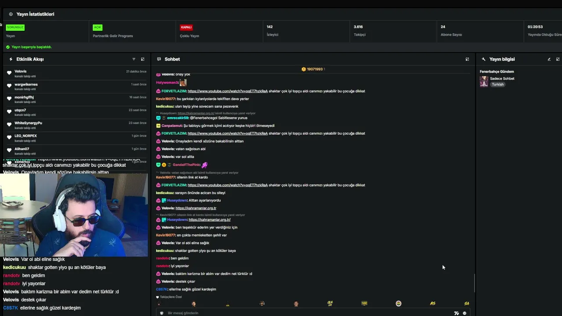Screen dimensions: 562x316
Task: Open Velovis's kahramanlar.org.tr link
Action: click(196, 208)
